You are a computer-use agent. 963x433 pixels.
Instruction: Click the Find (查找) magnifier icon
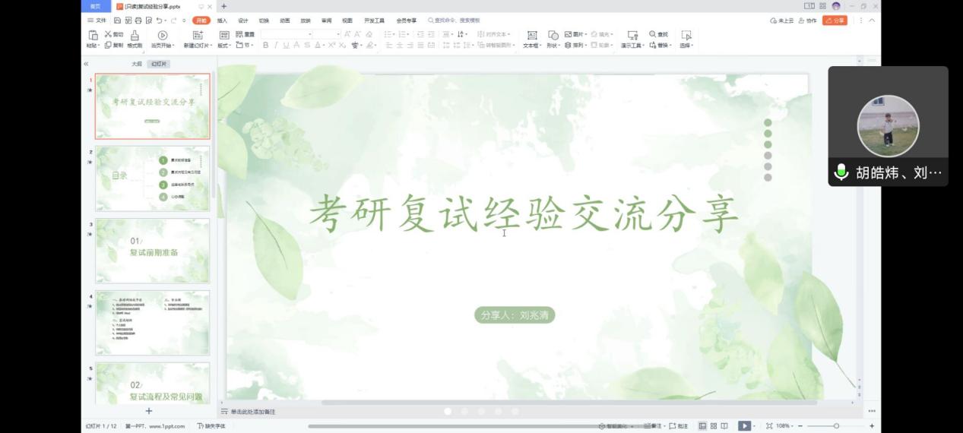point(653,34)
